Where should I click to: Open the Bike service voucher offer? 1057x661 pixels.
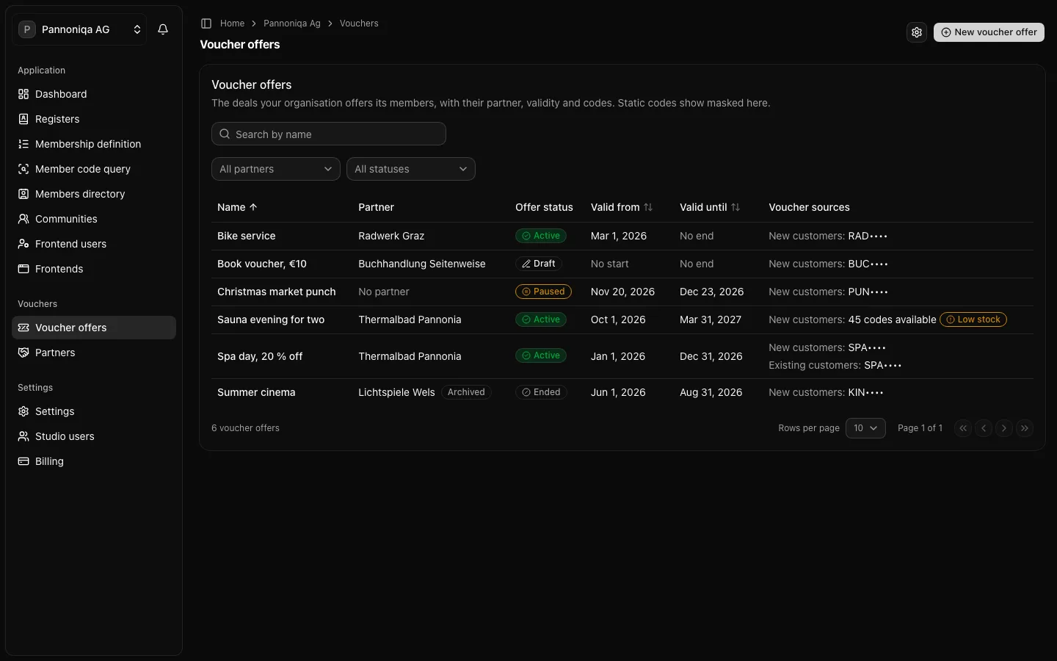(247, 236)
